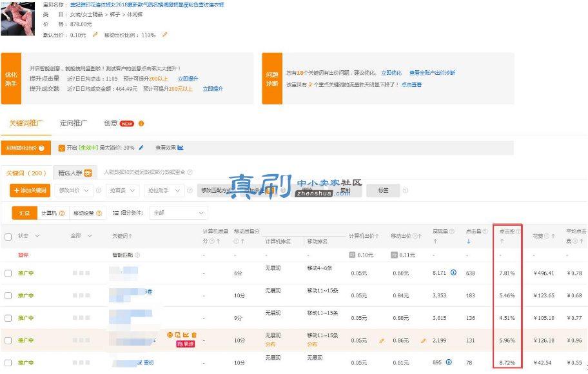The image size is (588, 374).
Task: Expand the 抢位助手 dropdown
Action: coord(164,191)
